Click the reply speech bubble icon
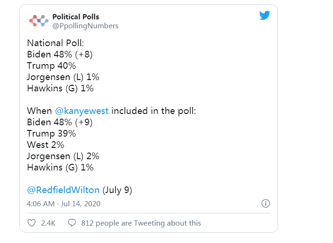The image size is (333, 243). 72,223
